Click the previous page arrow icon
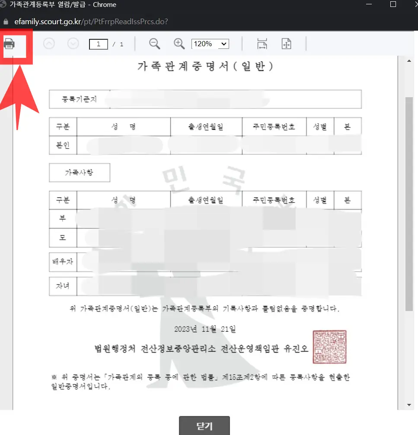 [48, 44]
